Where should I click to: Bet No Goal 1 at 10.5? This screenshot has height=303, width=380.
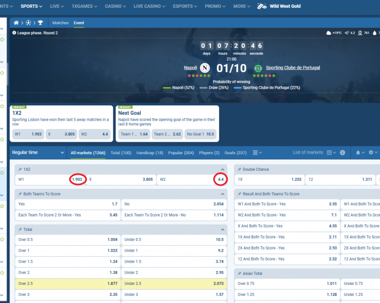point(200,134)
